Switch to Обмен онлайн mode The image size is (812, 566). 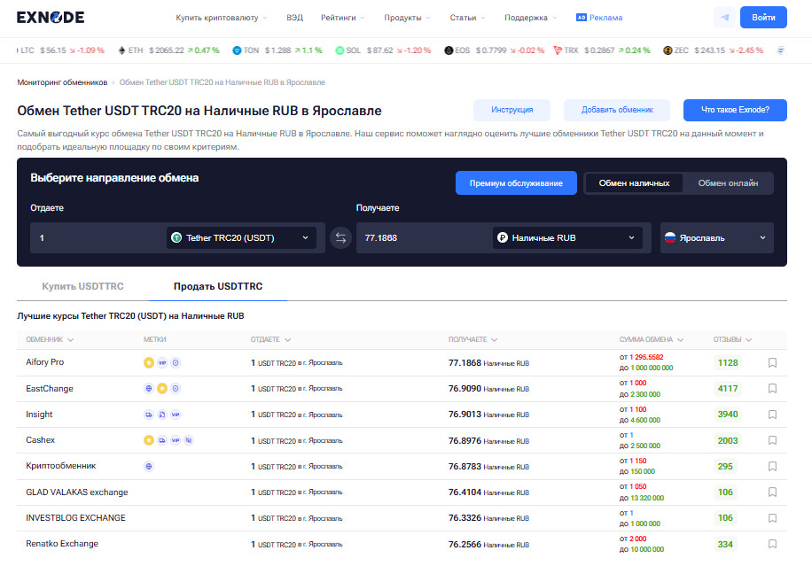tap(728, 183)
